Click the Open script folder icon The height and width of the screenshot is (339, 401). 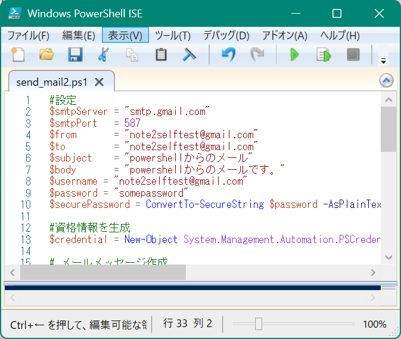click(46, 55)
